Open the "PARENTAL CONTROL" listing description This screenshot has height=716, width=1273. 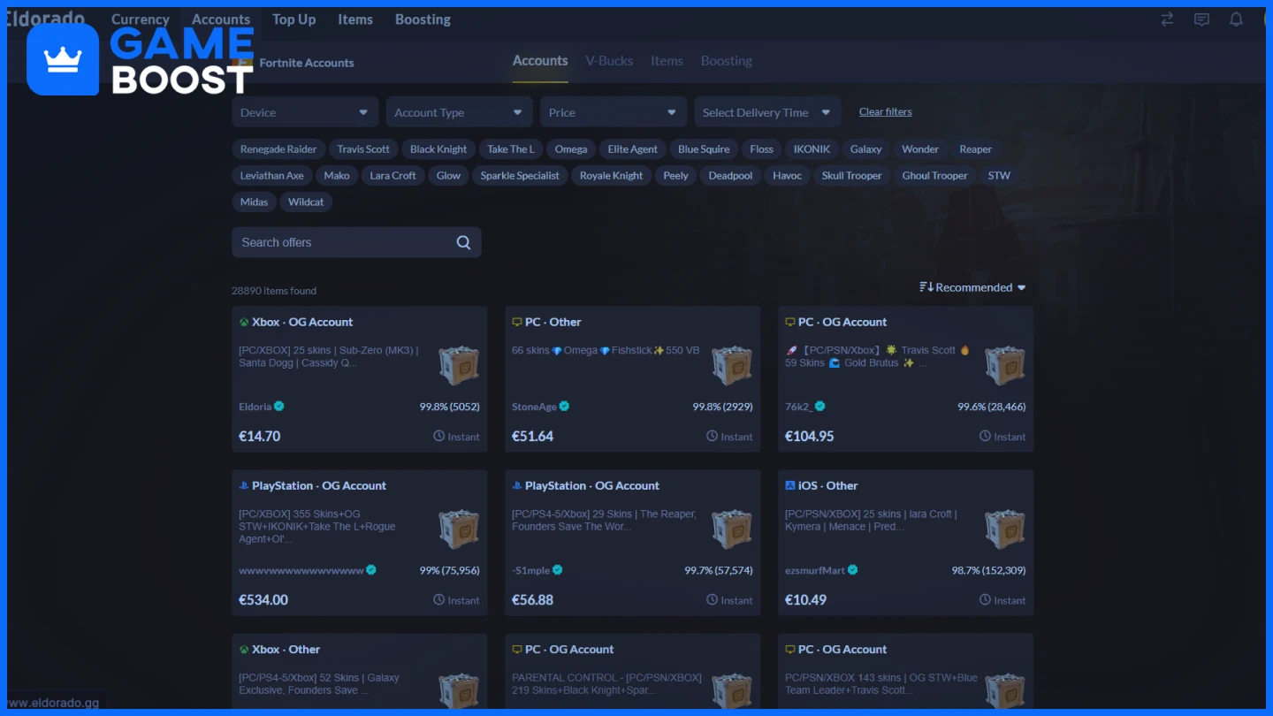coord(606,683)
